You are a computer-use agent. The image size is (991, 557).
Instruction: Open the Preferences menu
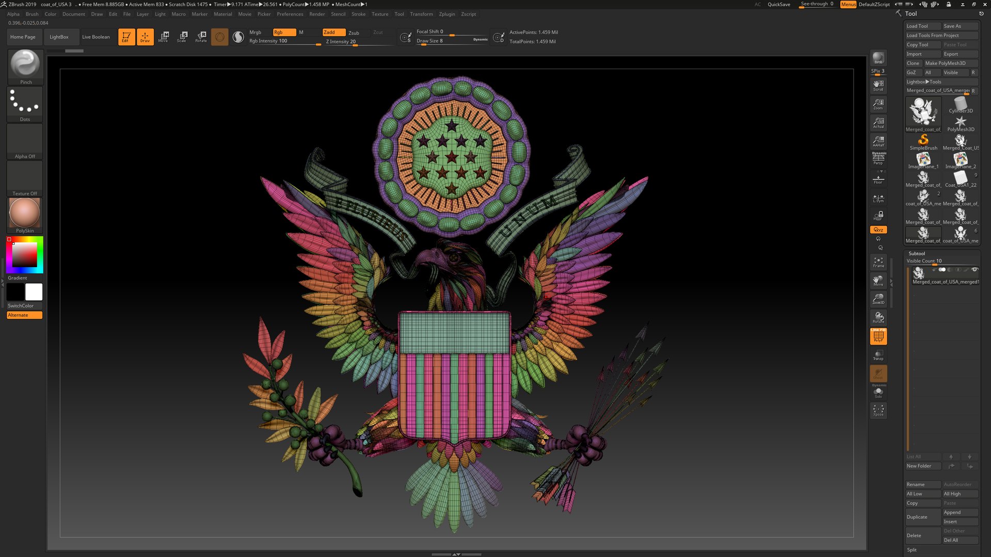click(x=290, y=14)
